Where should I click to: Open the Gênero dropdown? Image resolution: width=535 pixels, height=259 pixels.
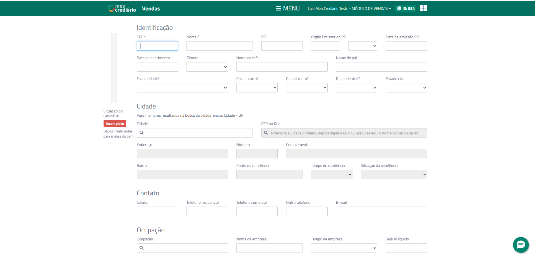pyautogui.click(x=207, y=67)
